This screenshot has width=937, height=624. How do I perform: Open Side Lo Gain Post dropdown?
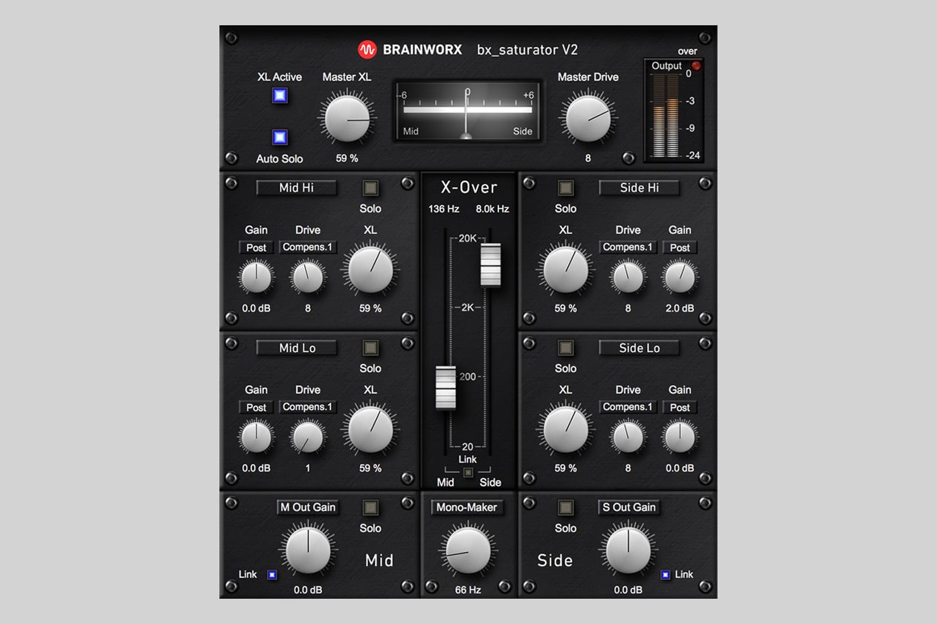click(680, 407)
